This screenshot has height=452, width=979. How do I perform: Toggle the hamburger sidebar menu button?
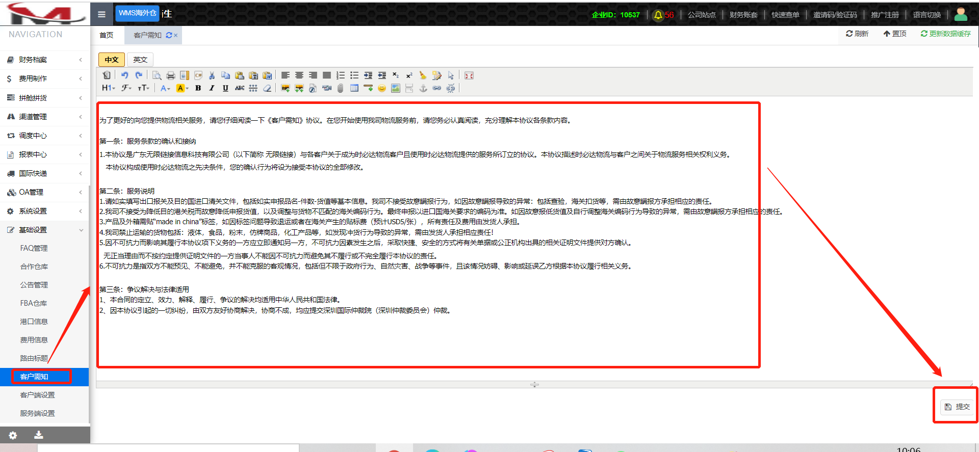coord(101,14)
